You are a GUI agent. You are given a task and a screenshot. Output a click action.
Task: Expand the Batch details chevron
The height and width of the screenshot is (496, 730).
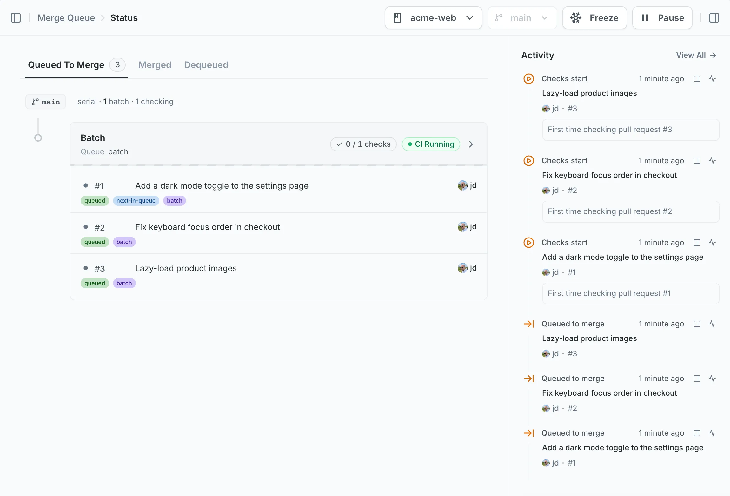(471, 144)
